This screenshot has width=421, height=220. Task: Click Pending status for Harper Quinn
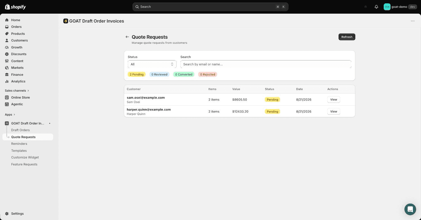[273, 111]
